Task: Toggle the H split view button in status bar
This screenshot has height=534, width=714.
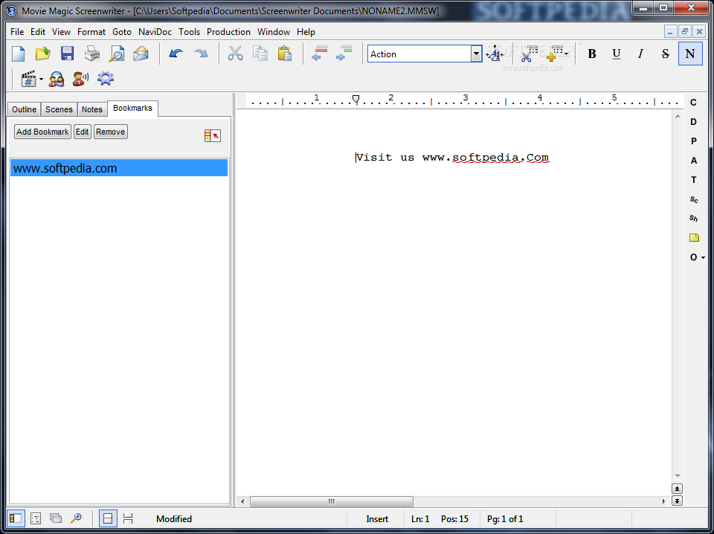Action: [128, 518]
